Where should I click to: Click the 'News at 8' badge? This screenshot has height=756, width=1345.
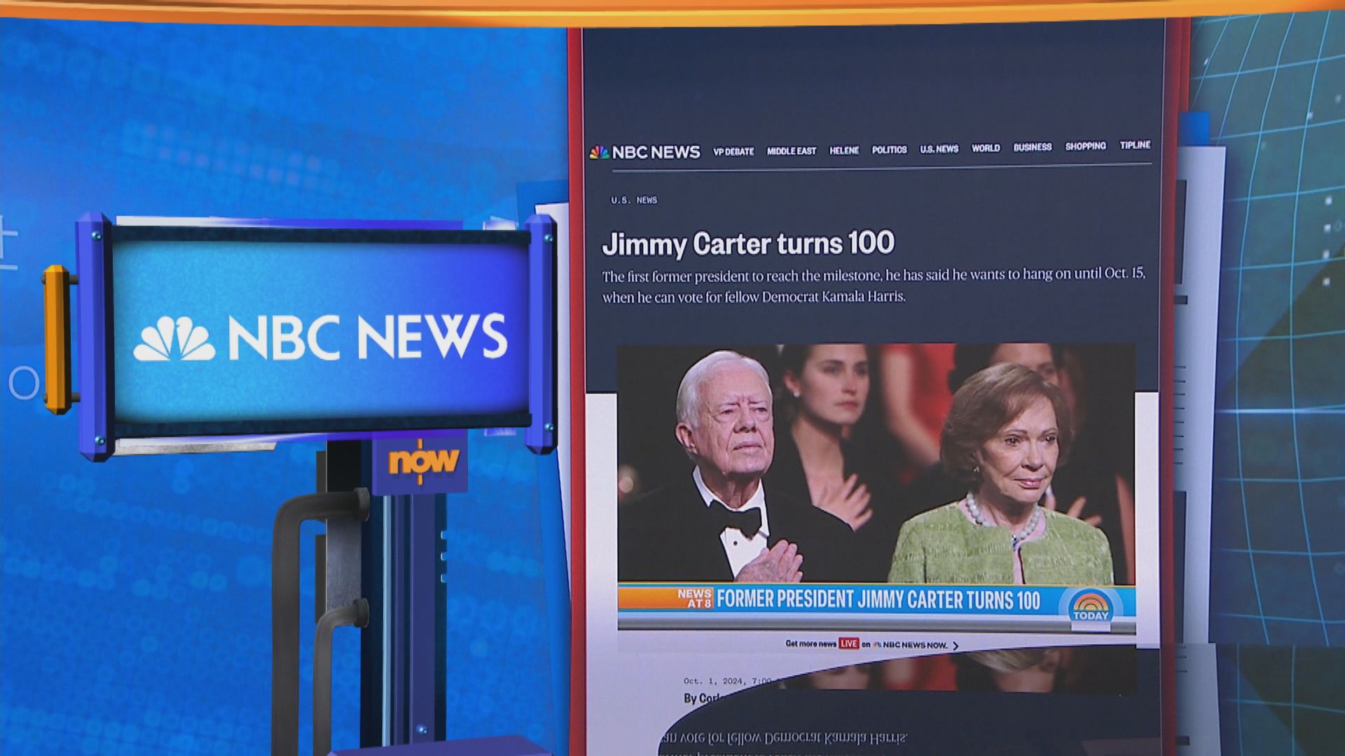(695, 598)
